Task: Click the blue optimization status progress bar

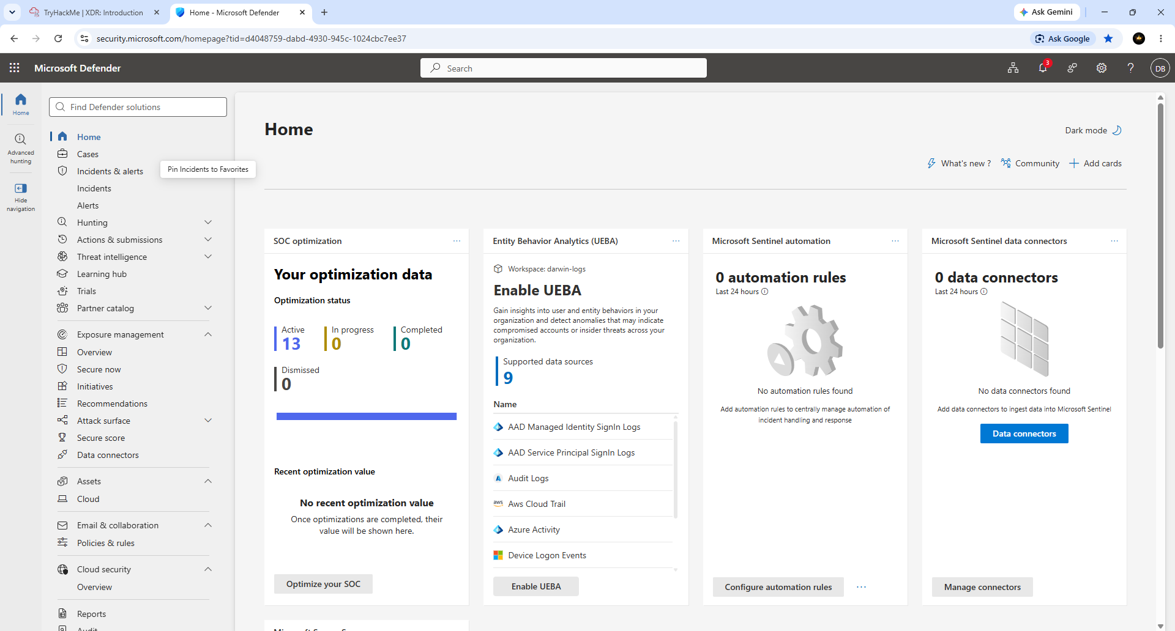Action: (367, 416)
